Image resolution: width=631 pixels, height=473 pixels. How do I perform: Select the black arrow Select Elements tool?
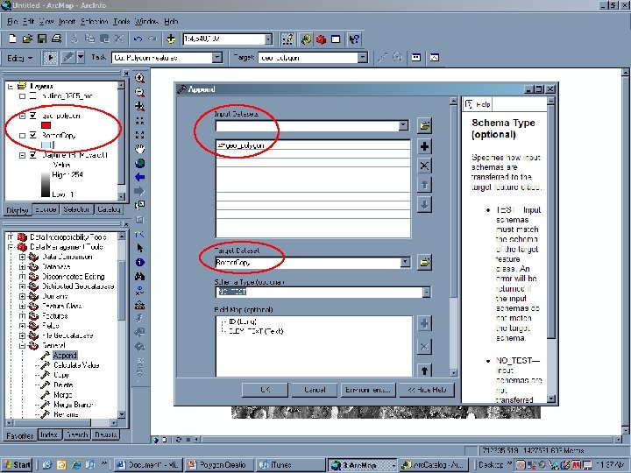[139, 248]
